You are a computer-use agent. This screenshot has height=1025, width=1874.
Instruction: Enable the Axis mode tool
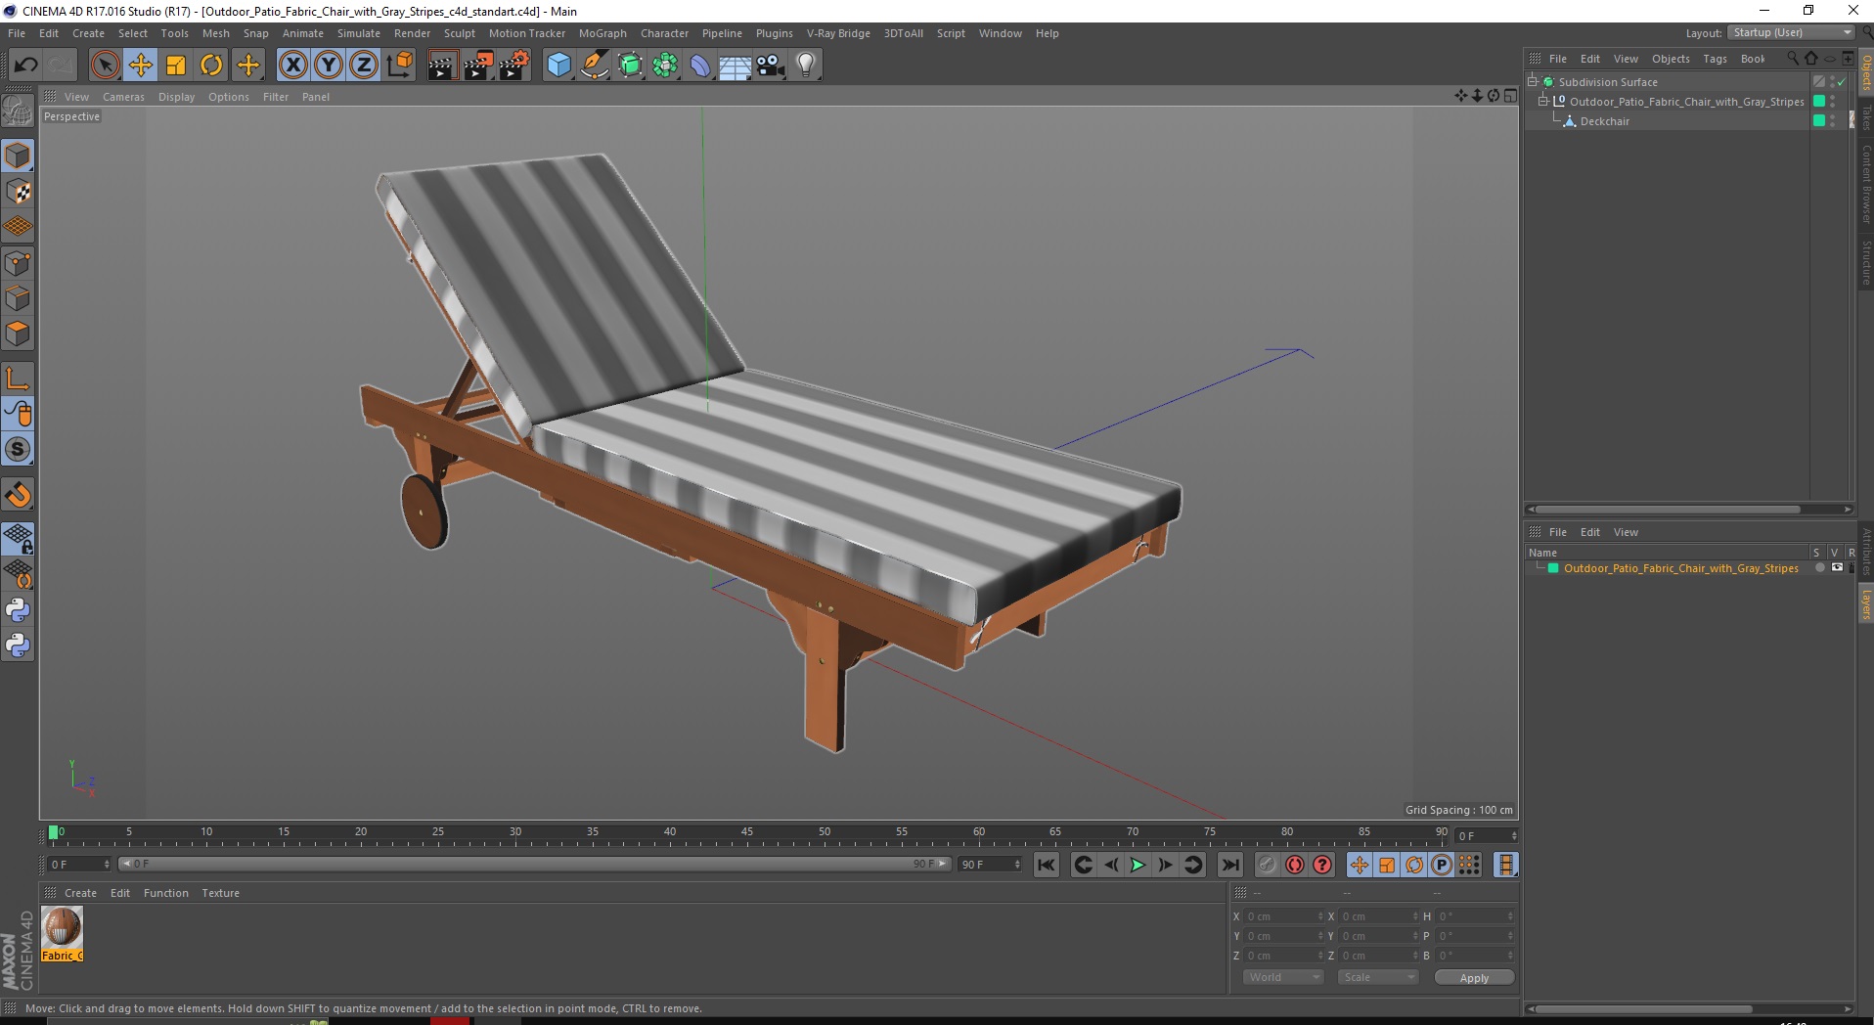(x=18, y=379)
